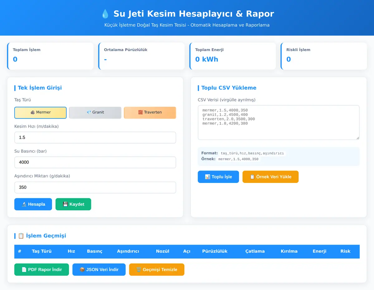
Task: Click the water drop icon in title
Action: (105, 14)
